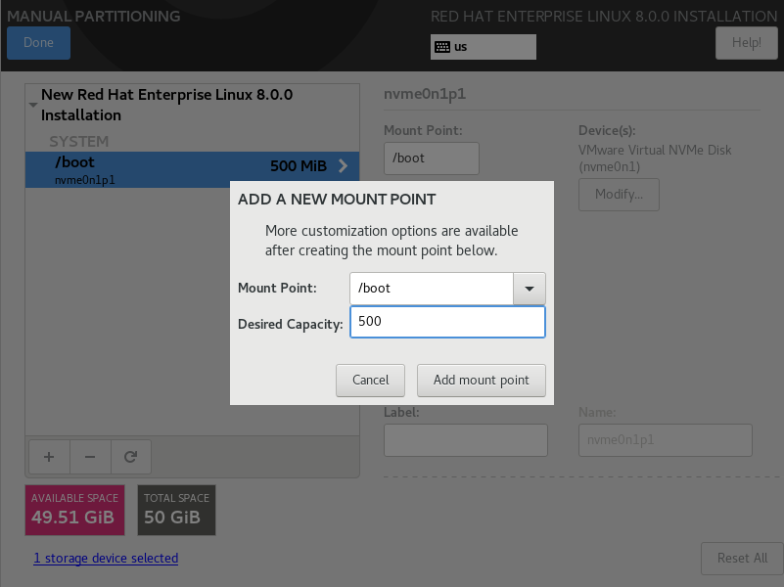
Task: Click the reload storage configuration icon
Action: [x=130, y=457]
